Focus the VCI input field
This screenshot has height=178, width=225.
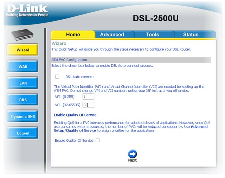coord(88,105)
